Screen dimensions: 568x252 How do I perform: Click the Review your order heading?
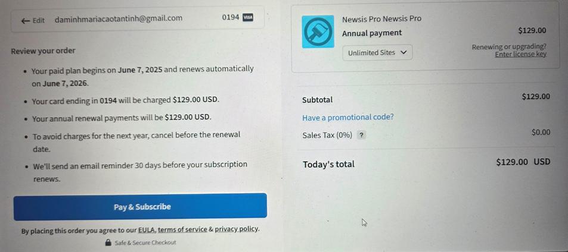tap(43, 51)
